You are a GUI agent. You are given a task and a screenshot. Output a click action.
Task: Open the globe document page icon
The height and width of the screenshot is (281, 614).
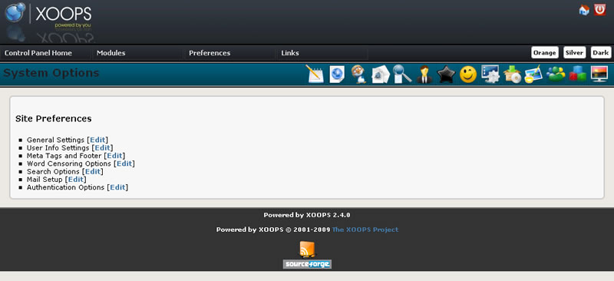337,74
